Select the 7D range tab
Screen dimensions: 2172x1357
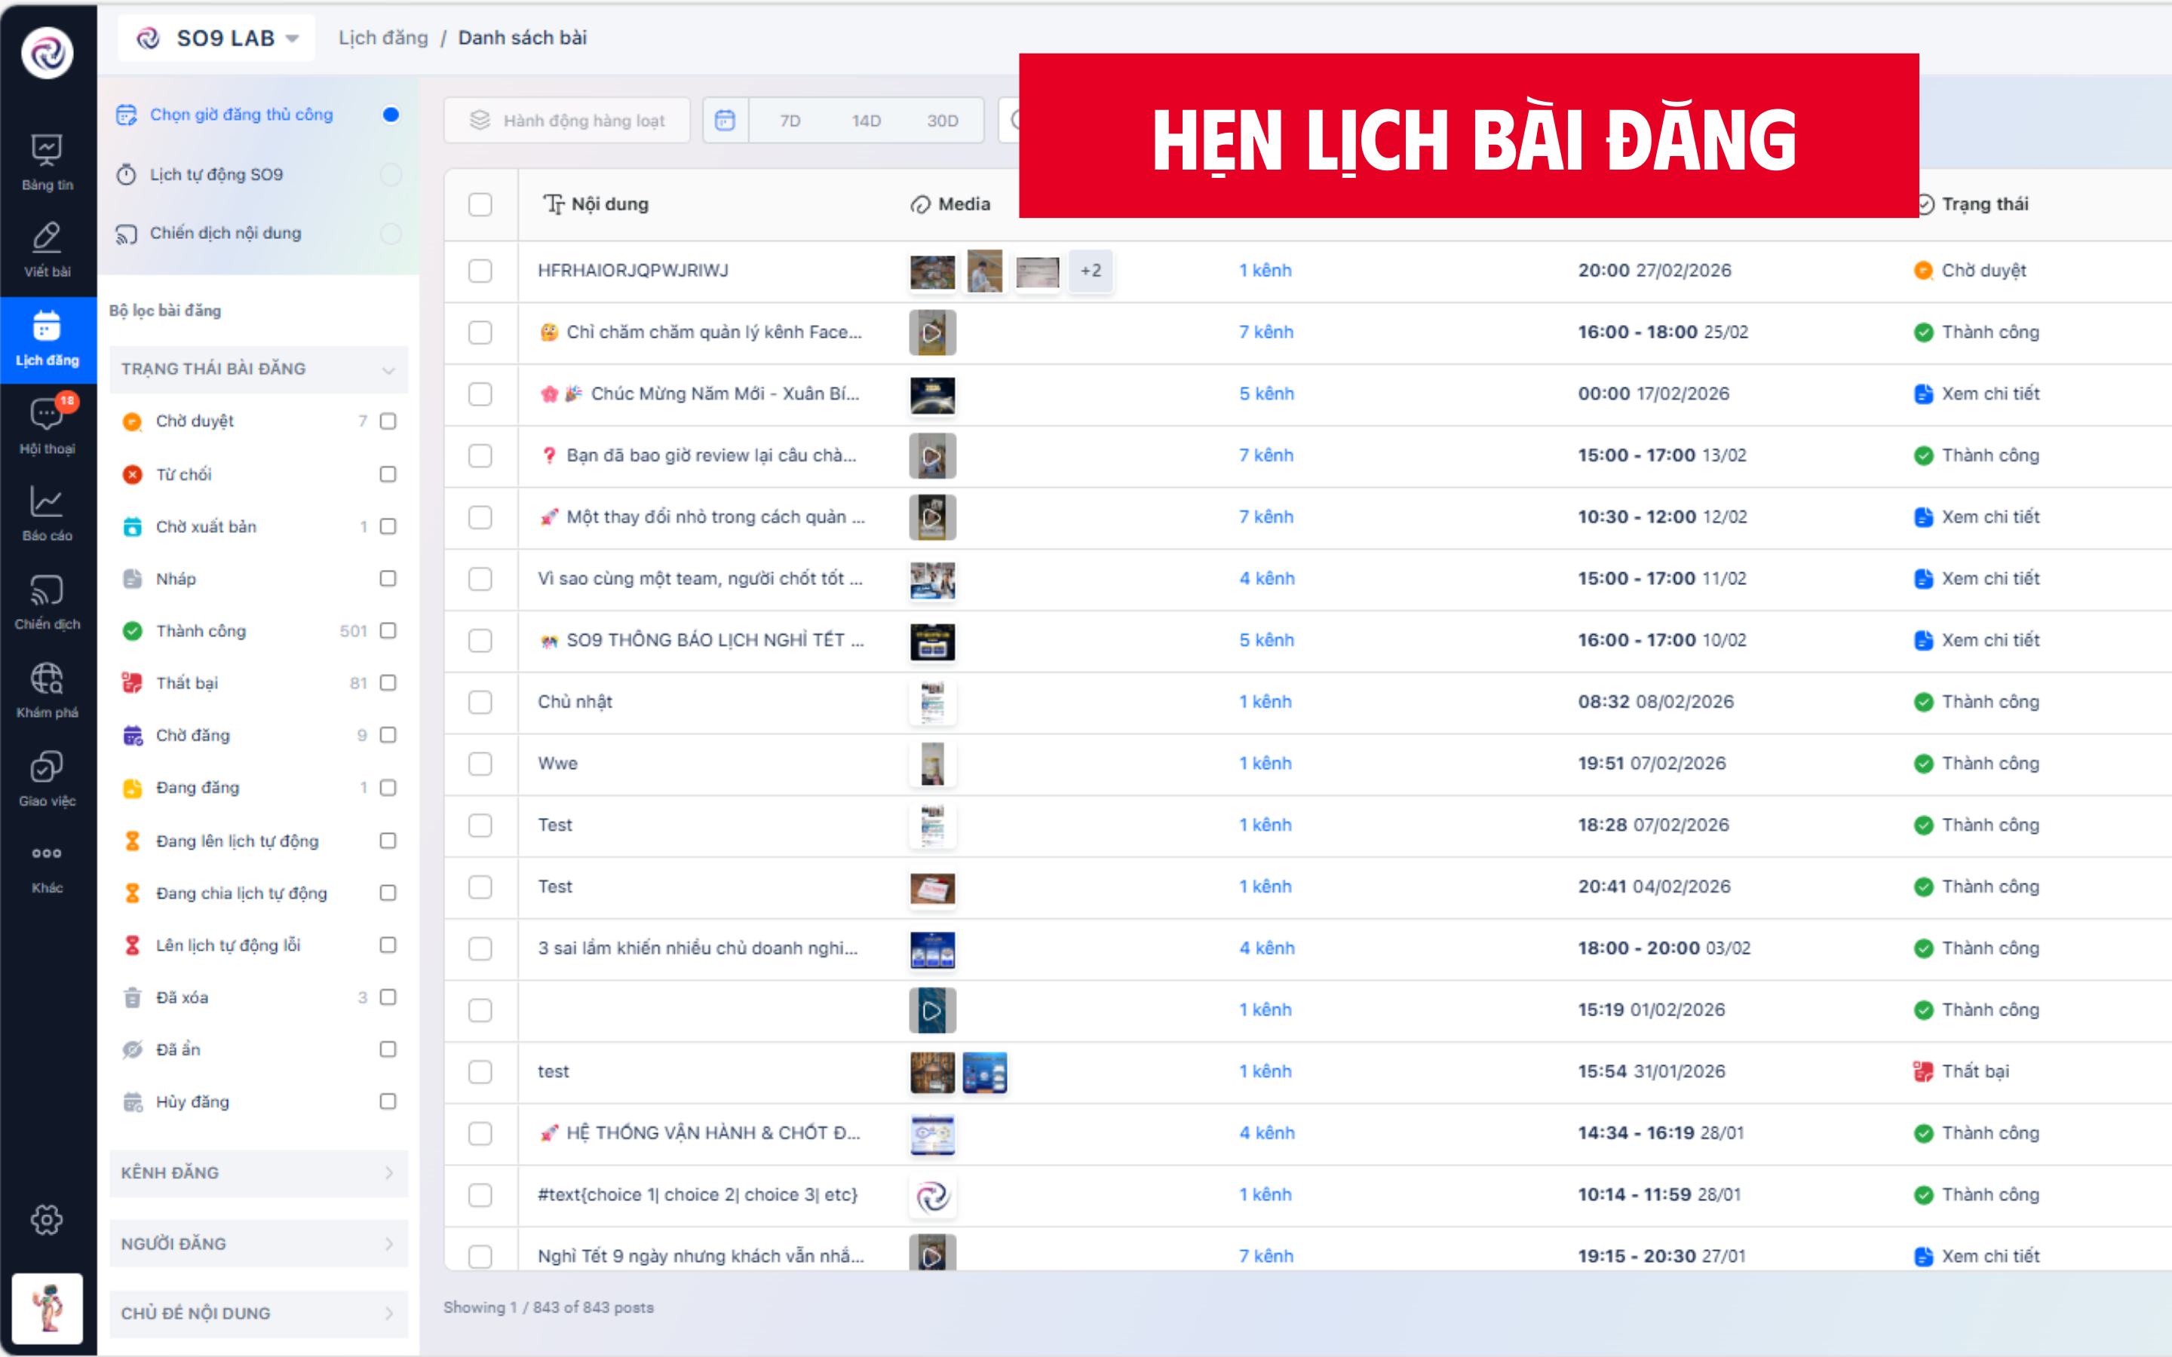pyautogui.click(x=790, y=121)
